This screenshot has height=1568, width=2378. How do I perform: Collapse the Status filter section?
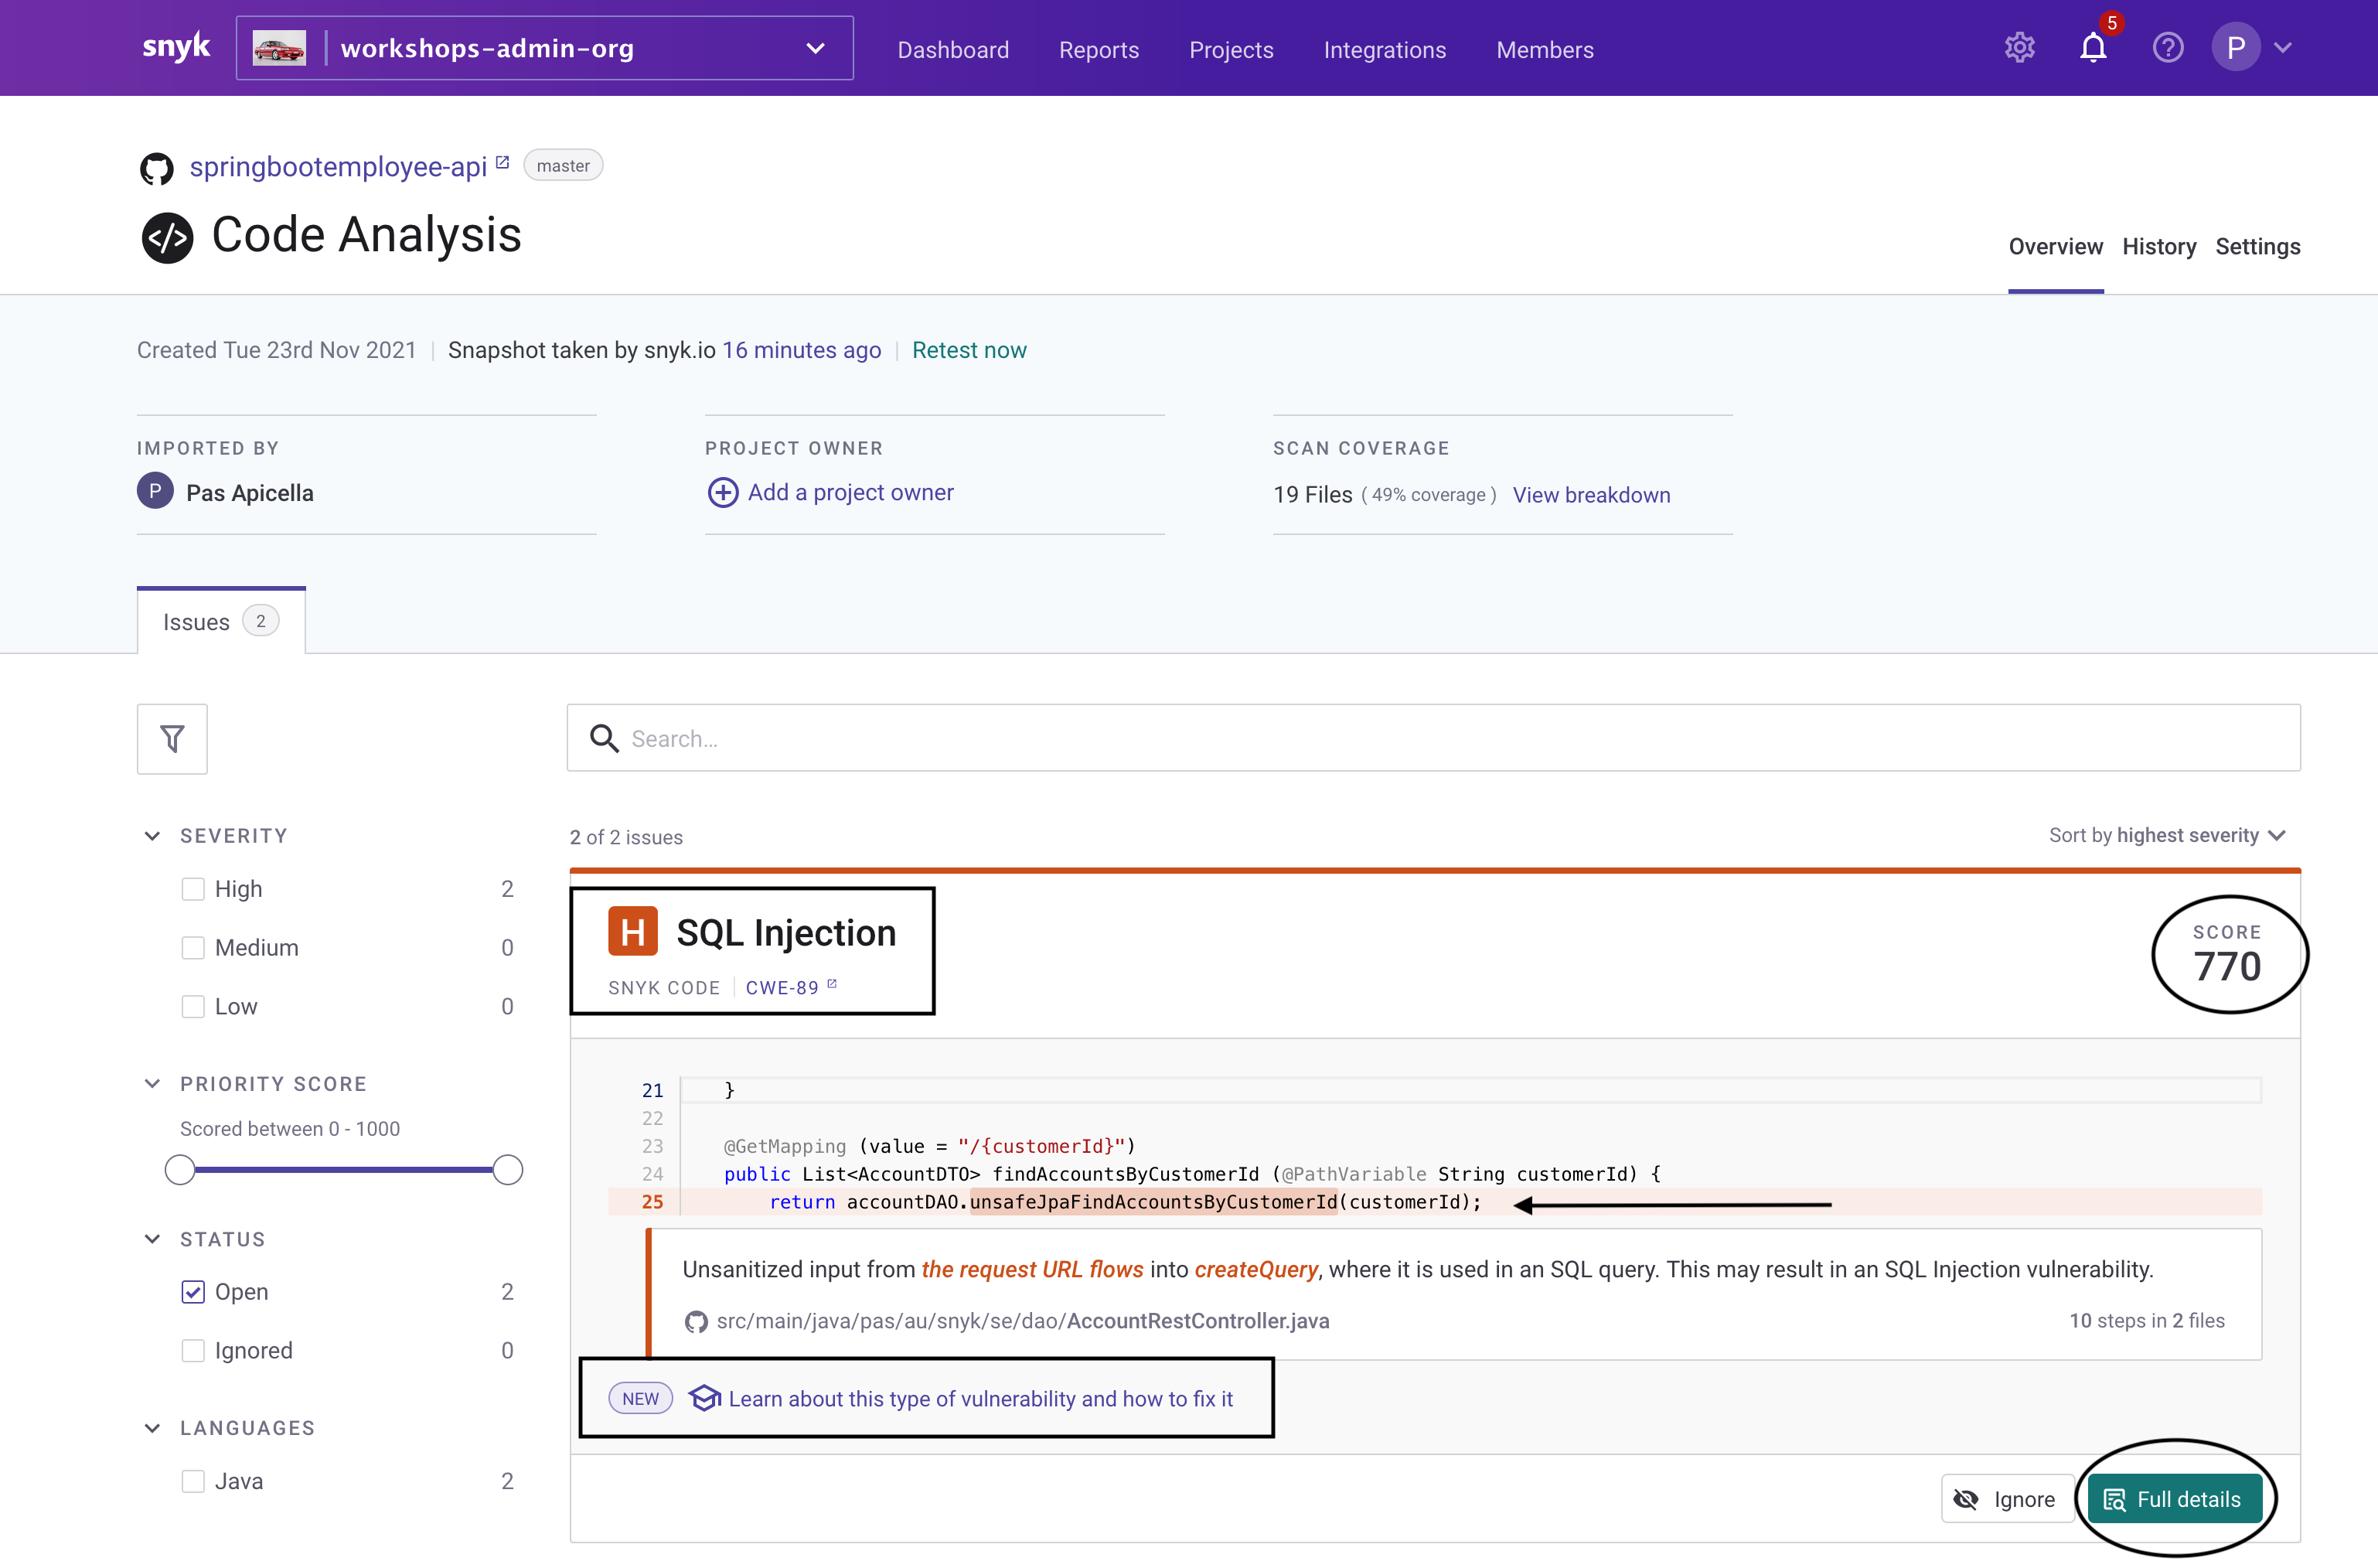[152, 1238]
